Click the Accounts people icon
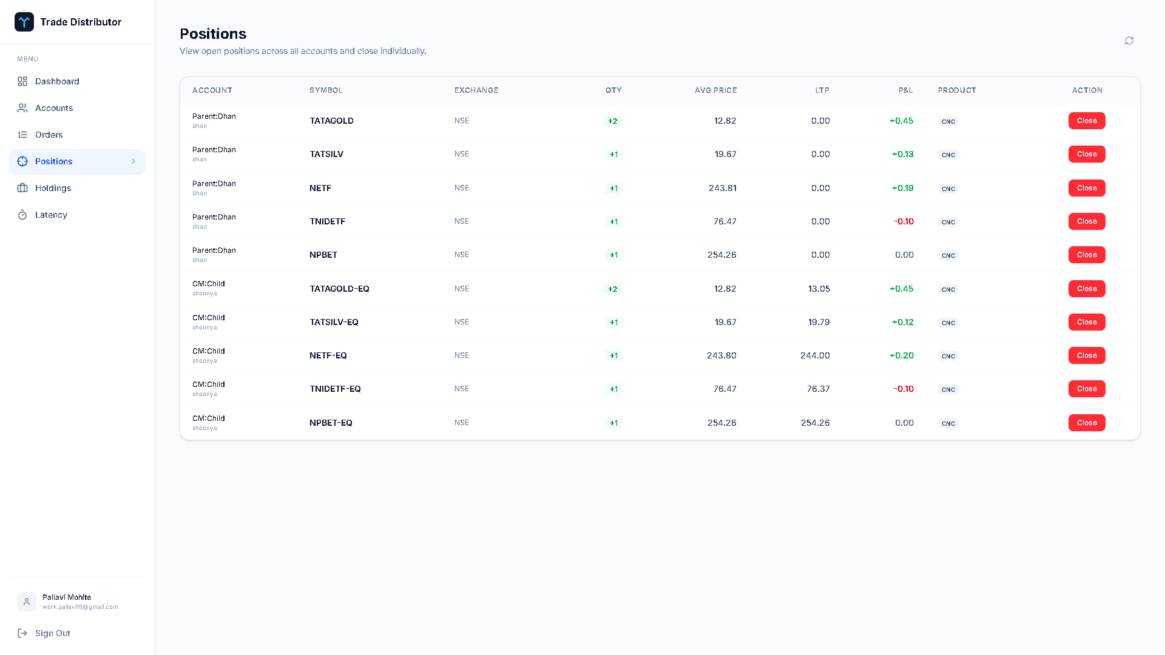This screenshot has height=655, width=1165. coord(22,108)
